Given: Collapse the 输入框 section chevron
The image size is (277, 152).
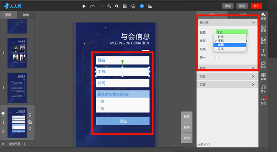Looking at the screenshot, I should coord(253,22).
